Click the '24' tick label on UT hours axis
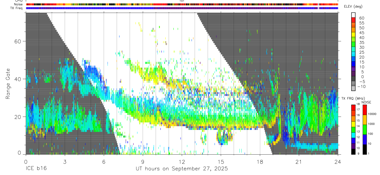 click(338, 162)
